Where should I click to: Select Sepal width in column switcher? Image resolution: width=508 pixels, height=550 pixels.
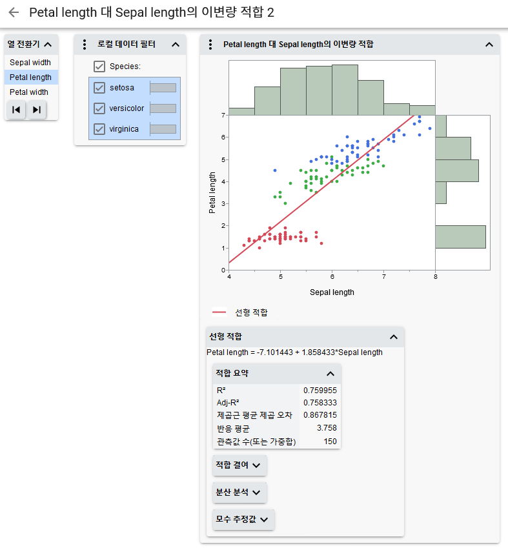(30, 63)
